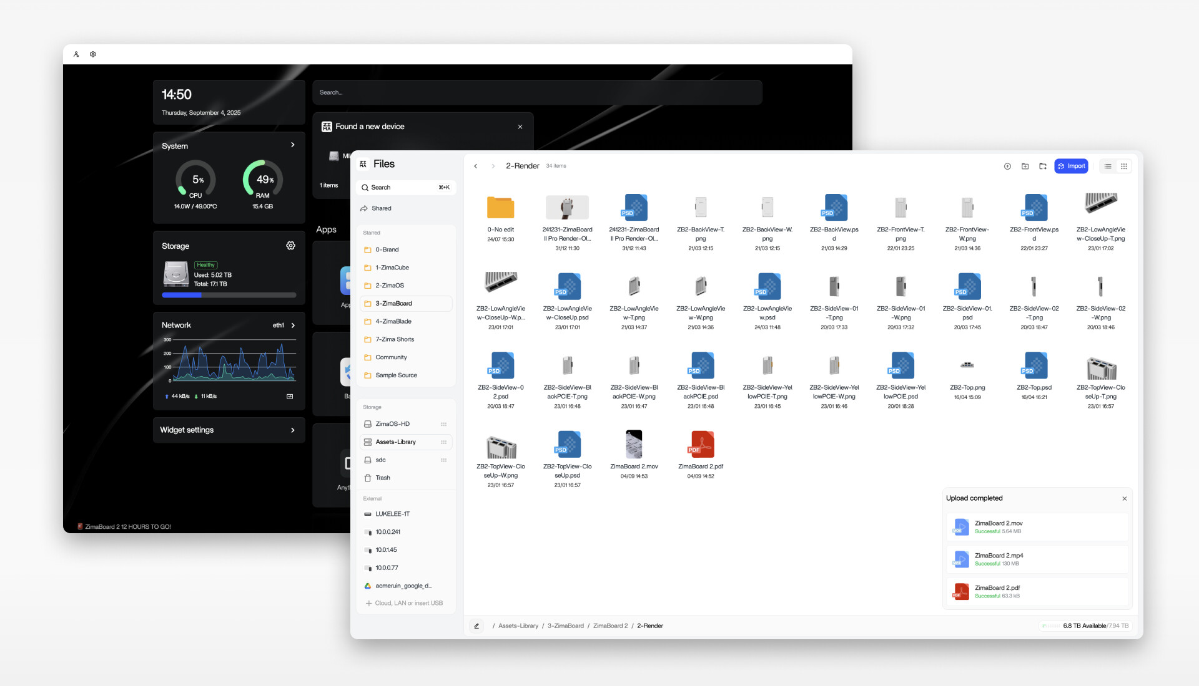This screenshot has height=686, width=1199.
Task: Expand the System widget
Action: click(x=292, y=145)
